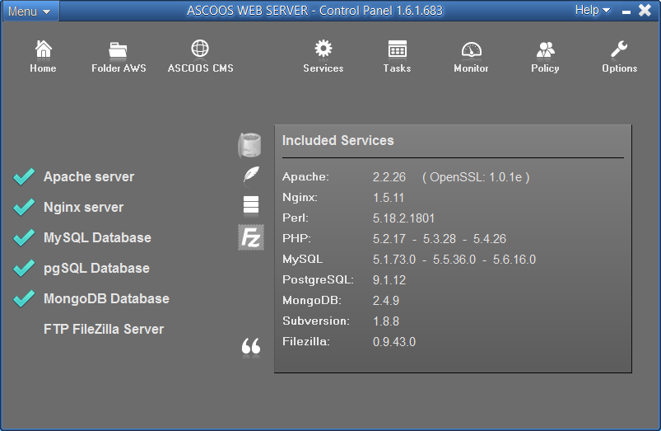Go to the Home section
The image size is (661, 431).
[43, 56]
